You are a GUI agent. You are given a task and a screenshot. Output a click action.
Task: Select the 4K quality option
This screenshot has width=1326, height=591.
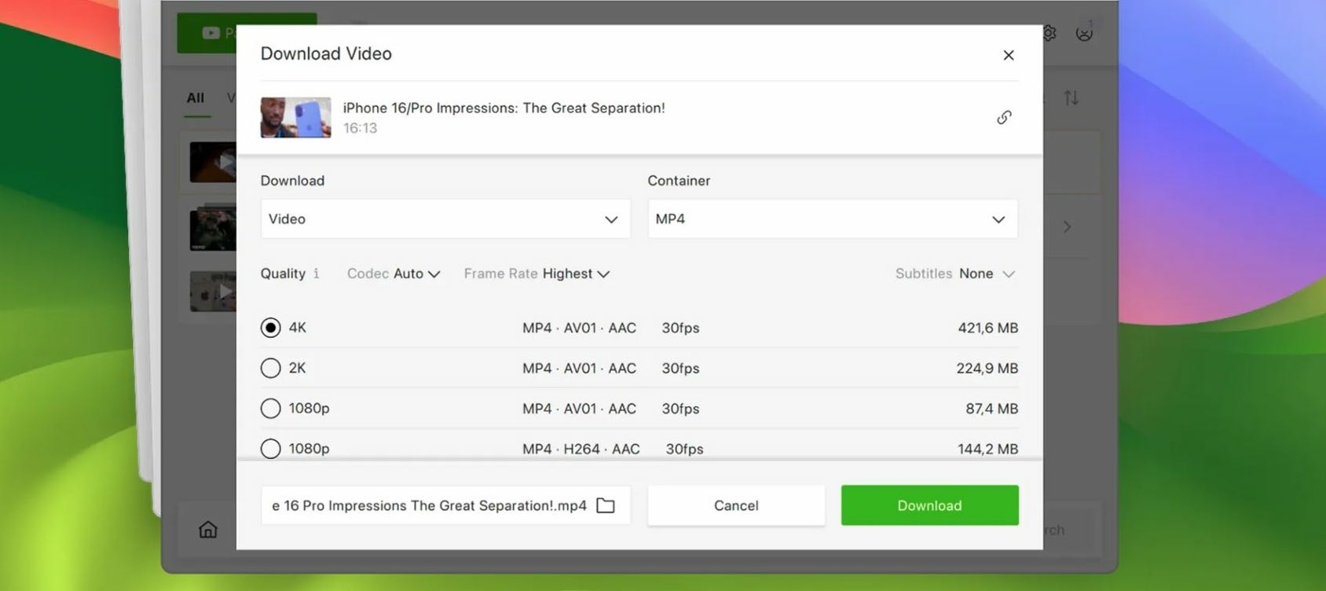[x=270, y=328]
